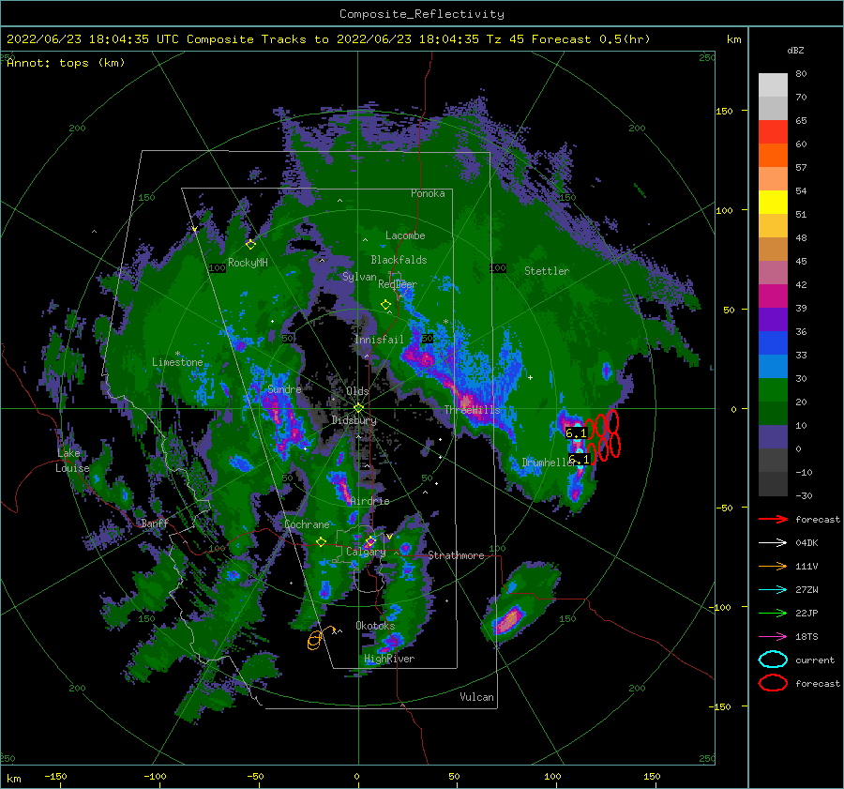844x789 pixels.
Task: Click the Limestone label
Action: (177, 362)
